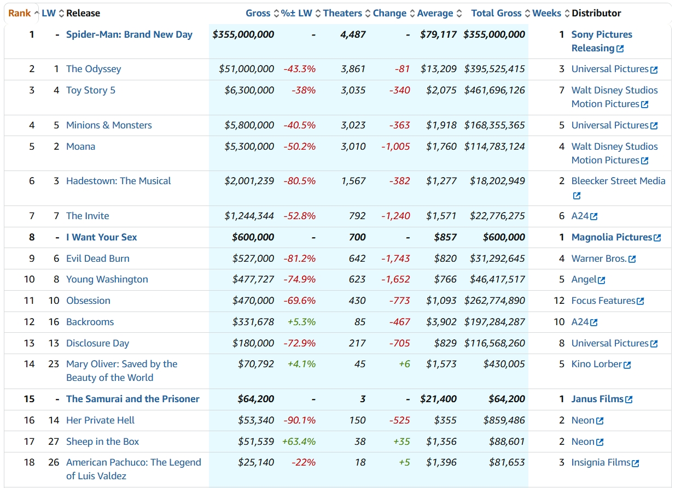This screenshot has width=675, height=488.
Task: Open Her Private Hell release link
Action: (x=100, y=420)
